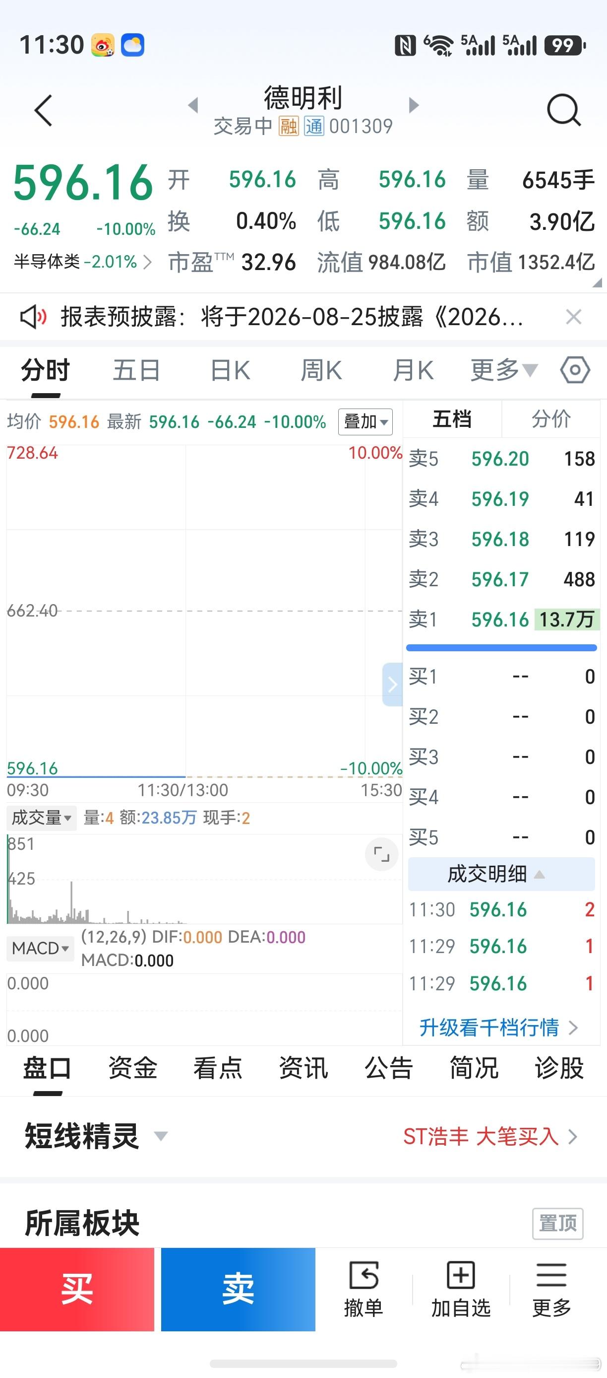Open ST浩丰 大笔买入 alert
This screenshot has height=1378, width=607.
tap(490, 1136)
